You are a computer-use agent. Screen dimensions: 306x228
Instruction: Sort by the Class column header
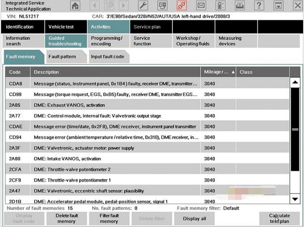(x=263, y=72)
